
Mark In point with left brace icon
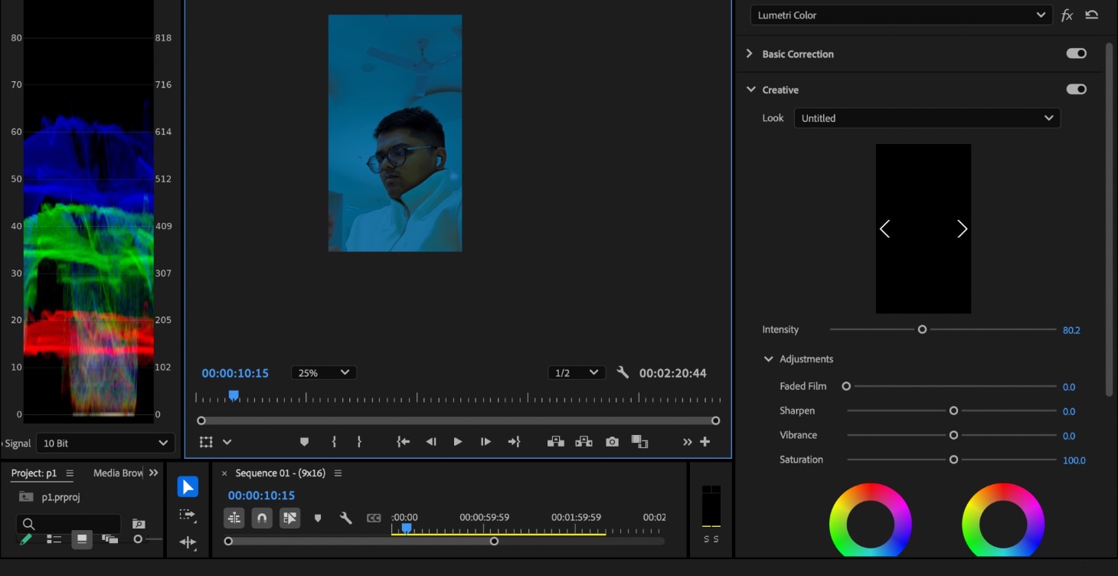tap(334, 442)
